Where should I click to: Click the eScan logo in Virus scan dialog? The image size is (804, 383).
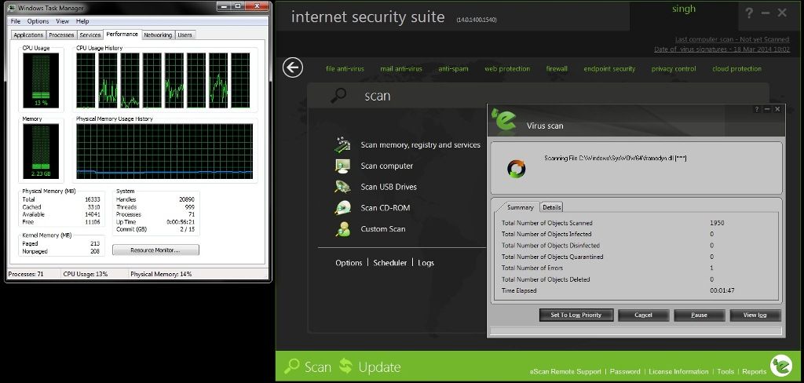pyautogui.click(x=503, y=119)
